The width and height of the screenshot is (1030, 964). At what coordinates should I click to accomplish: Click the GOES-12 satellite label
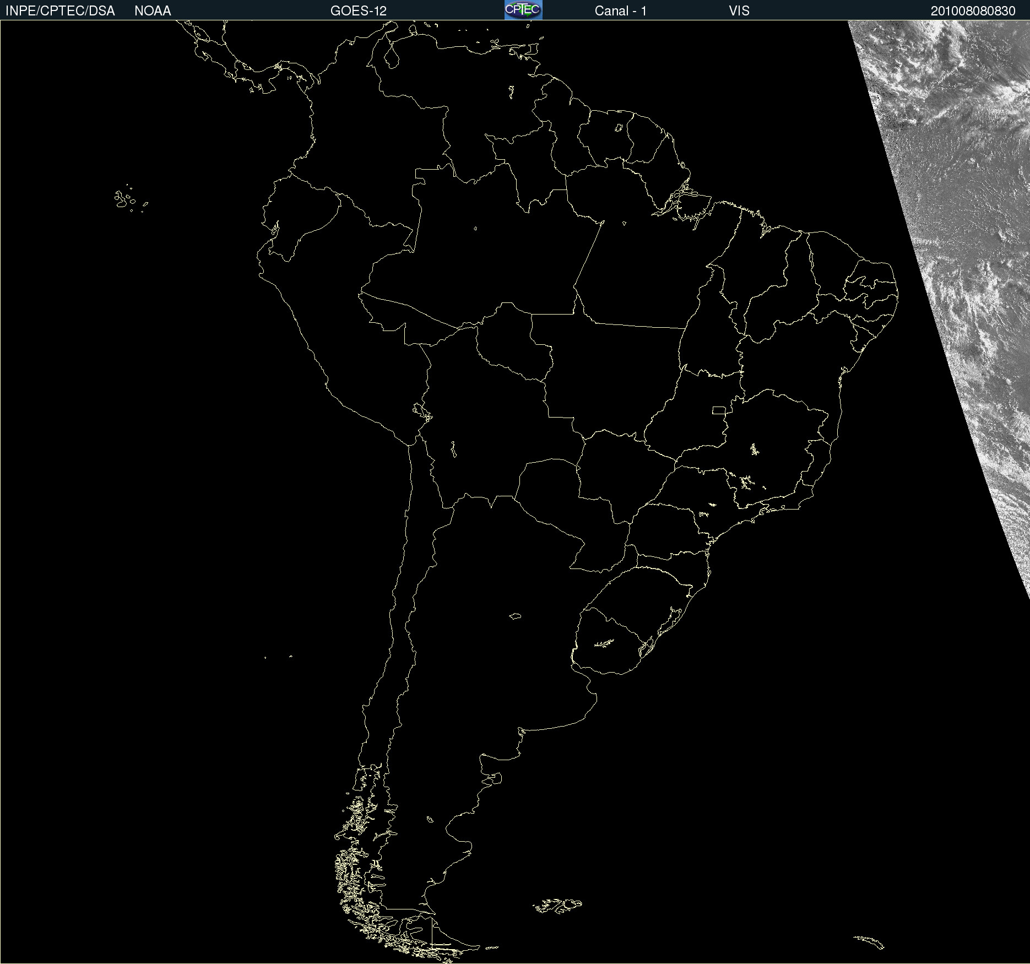point(359,11)
